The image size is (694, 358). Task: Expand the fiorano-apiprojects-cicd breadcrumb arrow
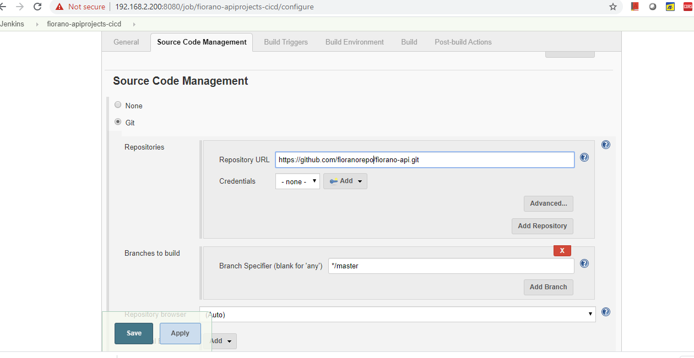[134, 24]
